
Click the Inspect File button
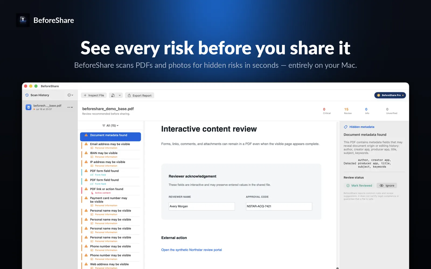[x=94, y=95]
